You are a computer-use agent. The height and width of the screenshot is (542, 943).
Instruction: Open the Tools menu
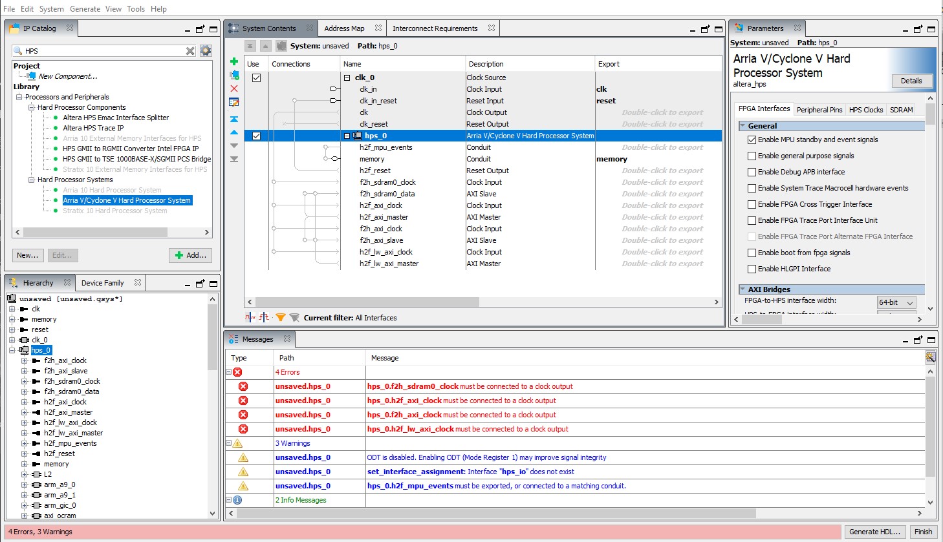click(136, 9)
